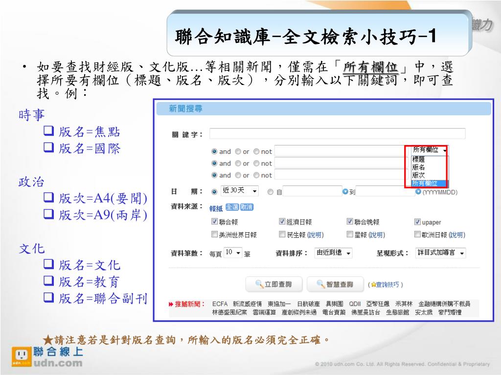Open the 日航破產 recommended link

[x=308, y=304]
